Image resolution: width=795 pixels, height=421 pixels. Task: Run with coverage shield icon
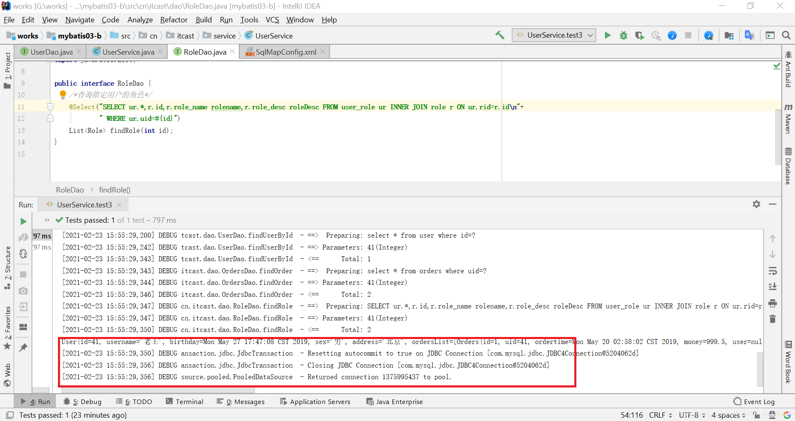pyautogui.click(x=639, y=36)
